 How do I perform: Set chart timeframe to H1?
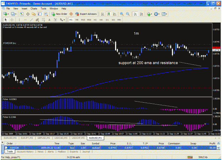pos(95,20)
